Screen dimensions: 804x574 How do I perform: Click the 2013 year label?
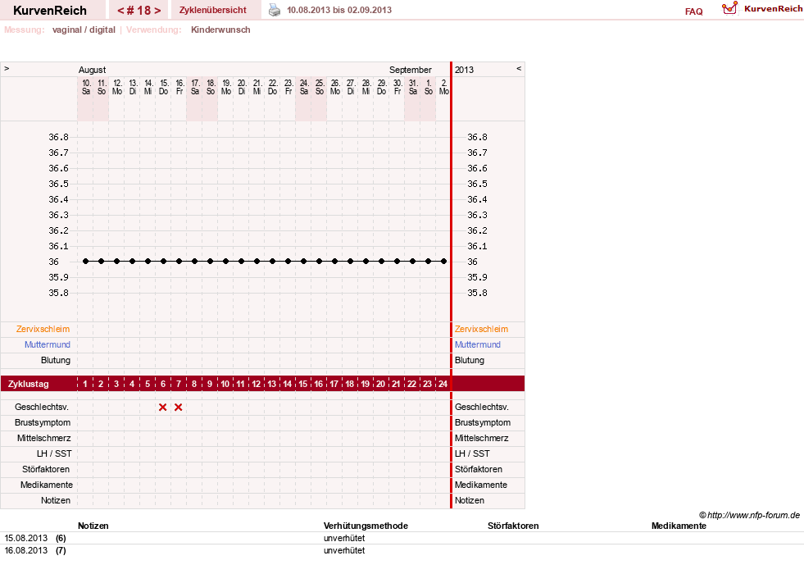click(464, 70)
